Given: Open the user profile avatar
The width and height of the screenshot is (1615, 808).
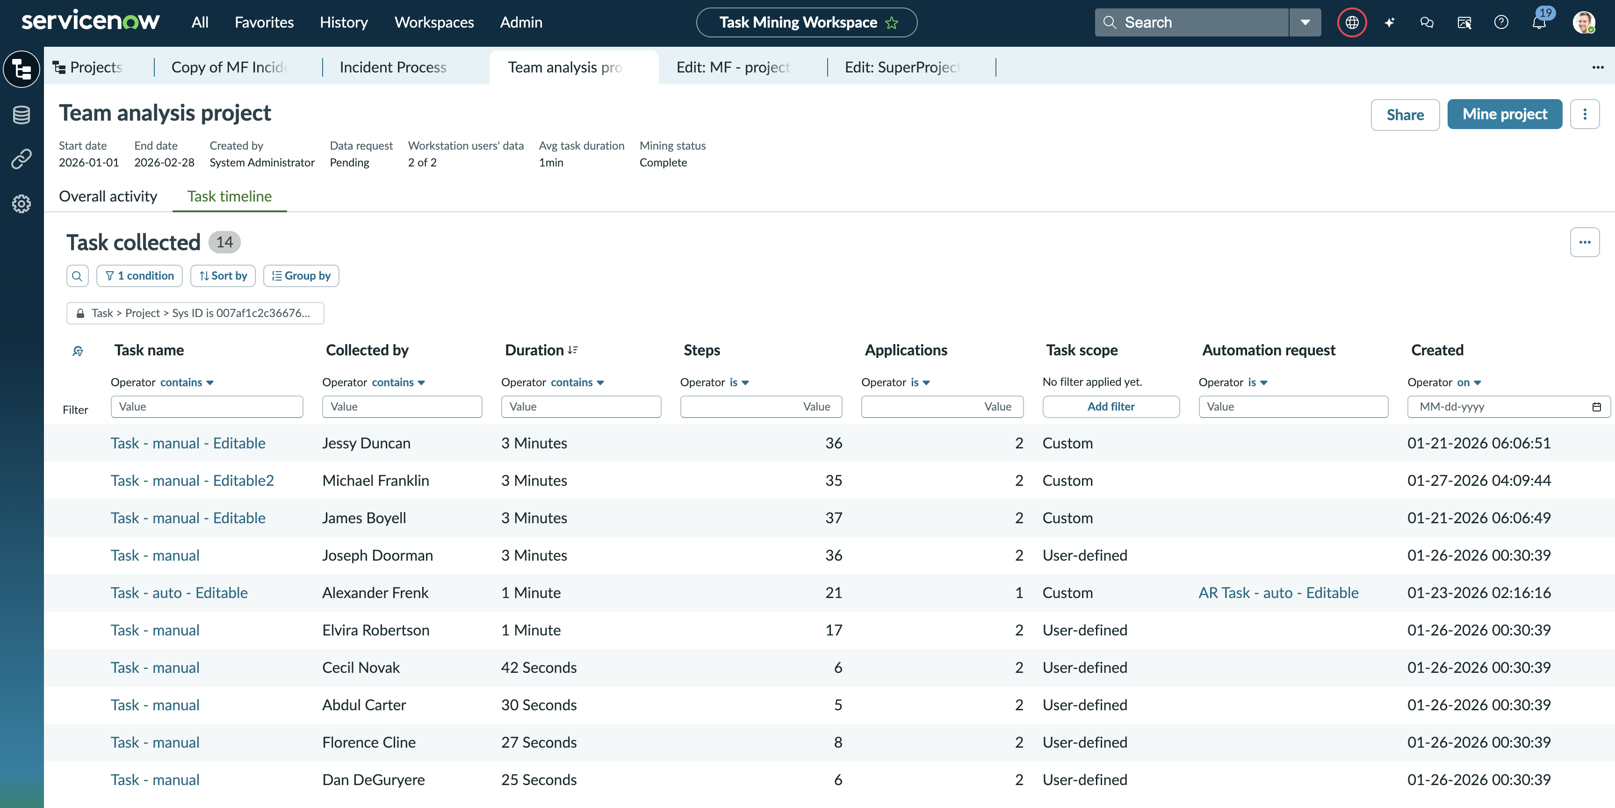Looking at the screenshot, I should [x=1584, y=22].
